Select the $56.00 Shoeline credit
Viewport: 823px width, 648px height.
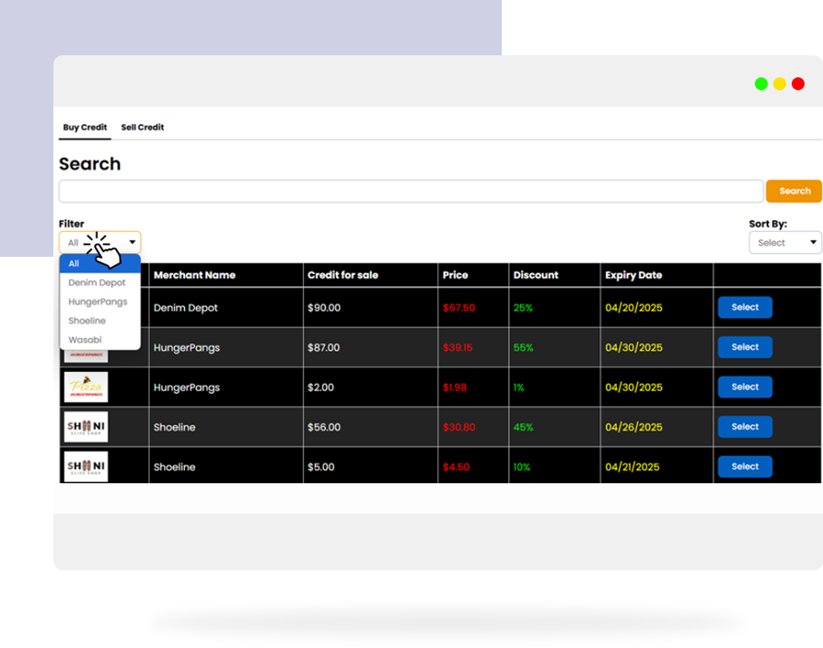click(745, 427)
